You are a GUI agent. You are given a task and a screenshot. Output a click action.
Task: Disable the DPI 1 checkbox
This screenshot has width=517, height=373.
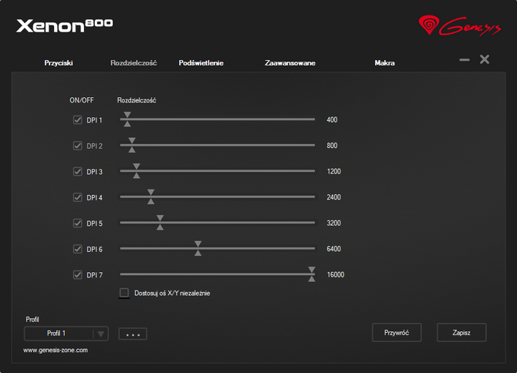click(x=77, y=119)
